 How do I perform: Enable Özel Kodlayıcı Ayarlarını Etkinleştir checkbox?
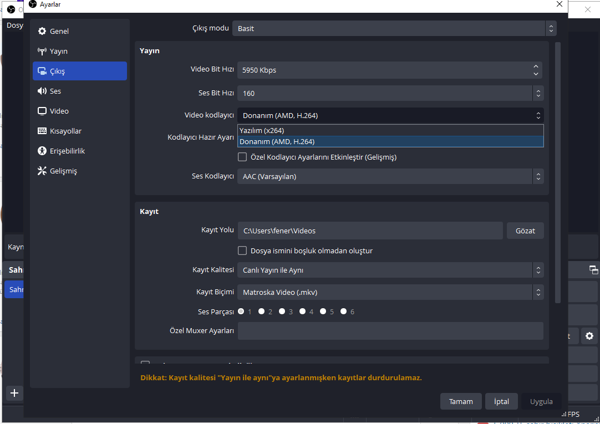click(x=242, y=157)
